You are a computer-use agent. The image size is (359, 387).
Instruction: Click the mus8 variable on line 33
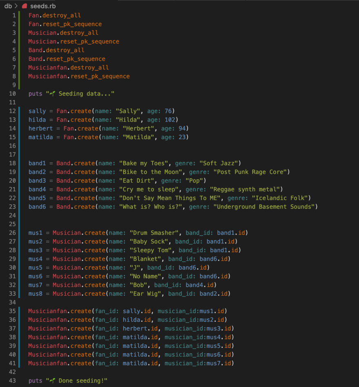pos(35,294)
